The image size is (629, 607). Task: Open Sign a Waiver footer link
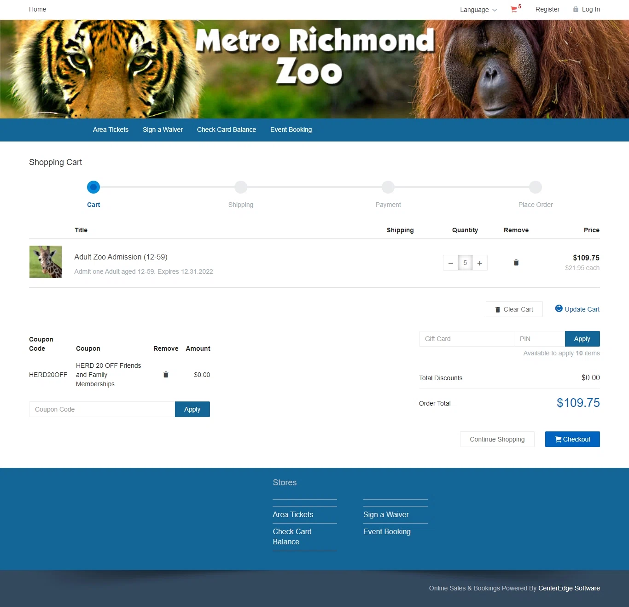pos(386,514)
